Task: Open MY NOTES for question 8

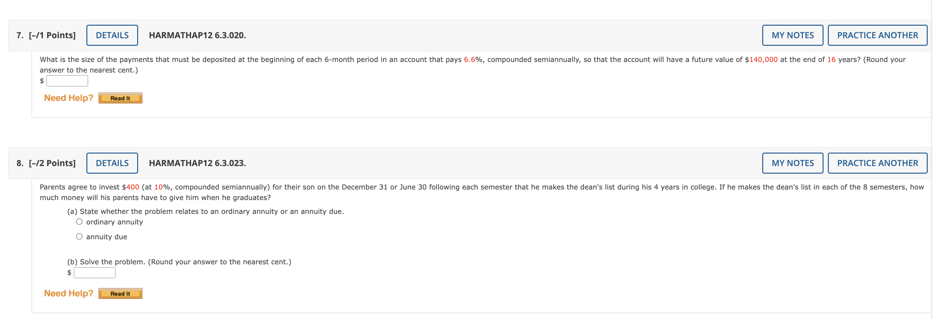Action: [x=792, y=163]
